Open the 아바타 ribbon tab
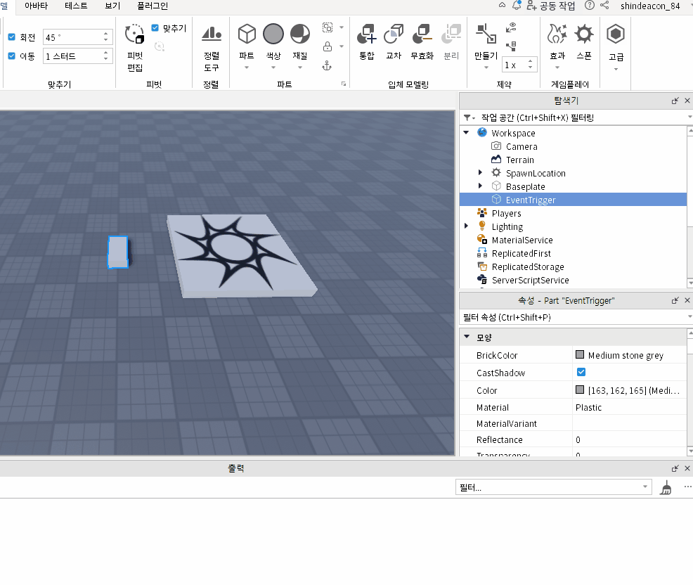The height and width of the screenshot is (585, 693). click(37, 6)
